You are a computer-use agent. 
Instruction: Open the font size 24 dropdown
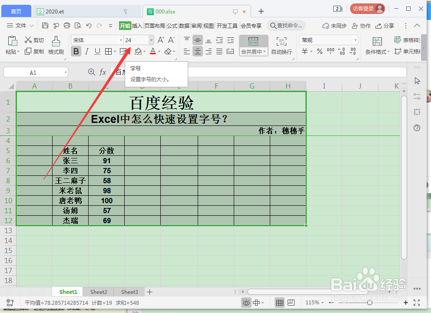point(151,40)
